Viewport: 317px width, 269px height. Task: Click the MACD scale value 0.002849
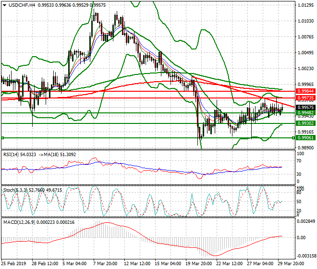pos(306,221)
